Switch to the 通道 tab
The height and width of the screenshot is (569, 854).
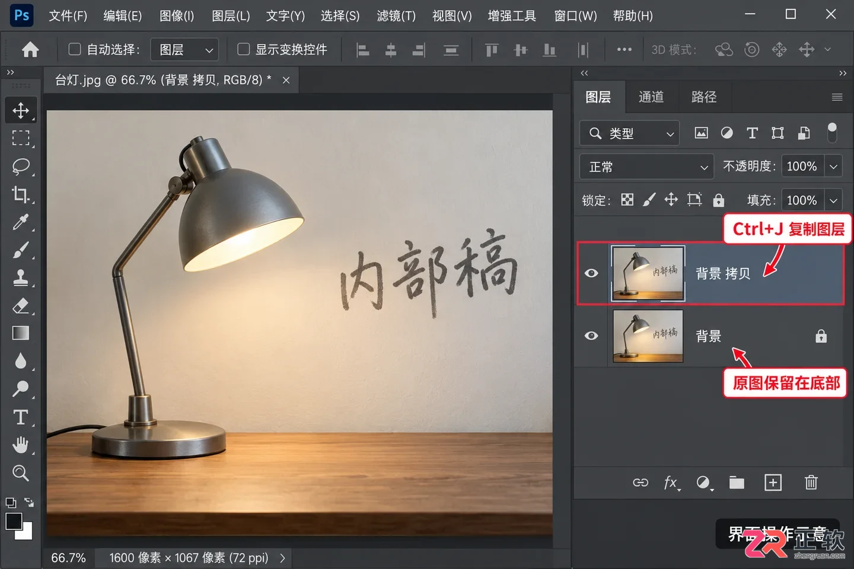pyautogui.click(x=651, y=97)
